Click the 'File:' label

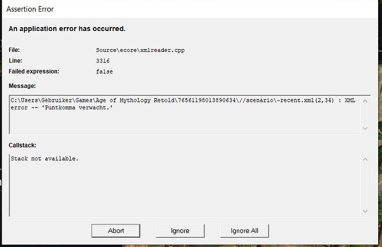[14, 50]
